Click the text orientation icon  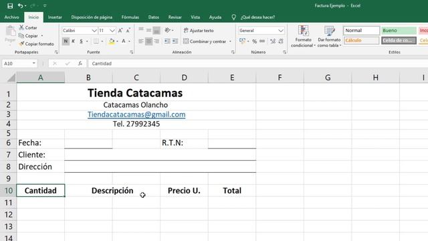pyautogui.click(x=168, y=30)
